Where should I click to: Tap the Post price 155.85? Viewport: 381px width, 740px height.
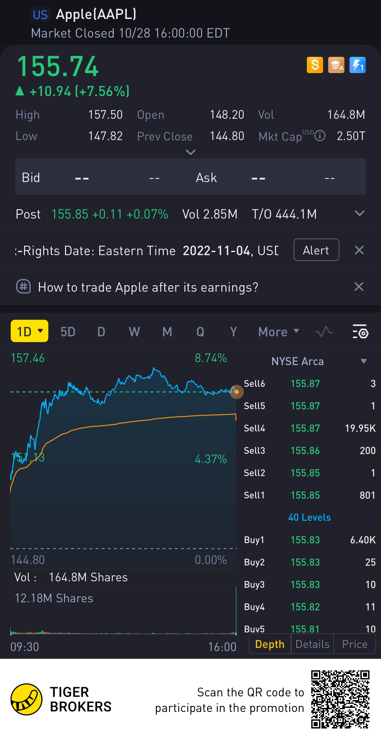(x=70, y=214)
